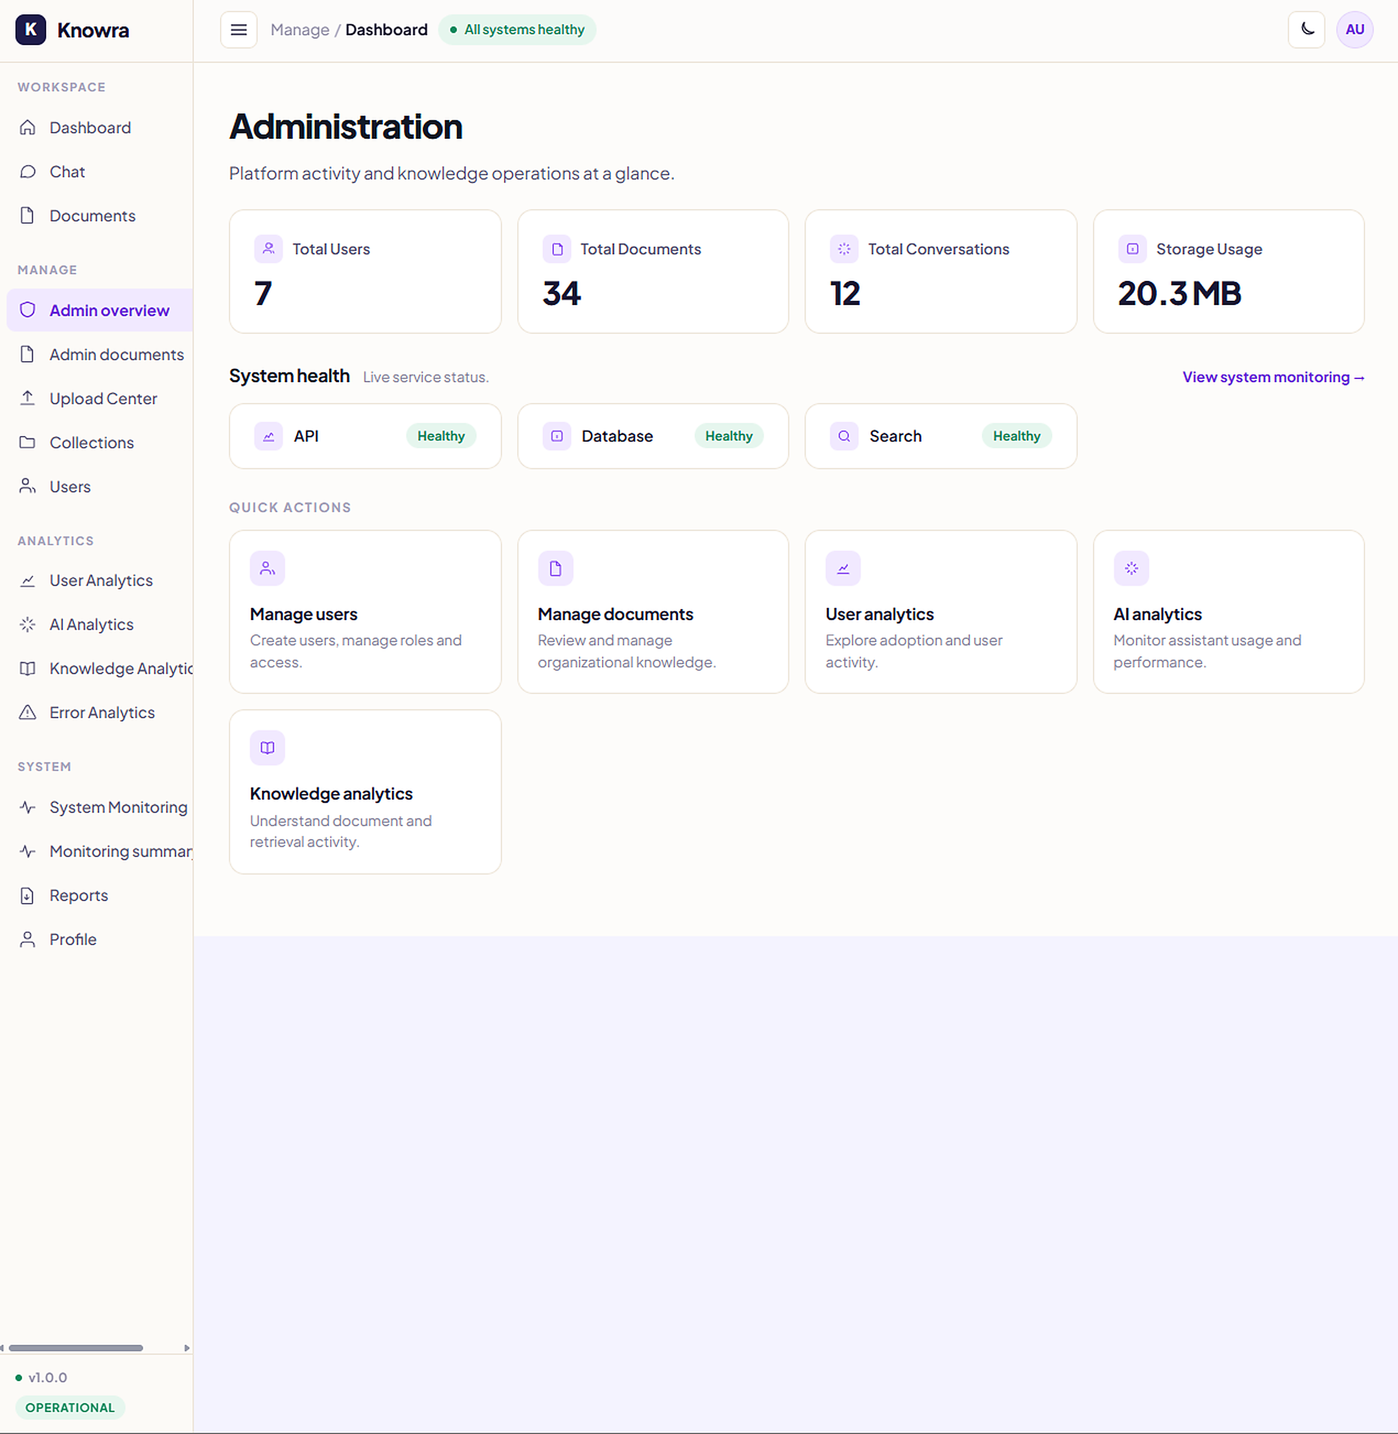Click the folder icon beside Collections
This screenshot has height=1434, width=1398.
click(x=27, y=442)
